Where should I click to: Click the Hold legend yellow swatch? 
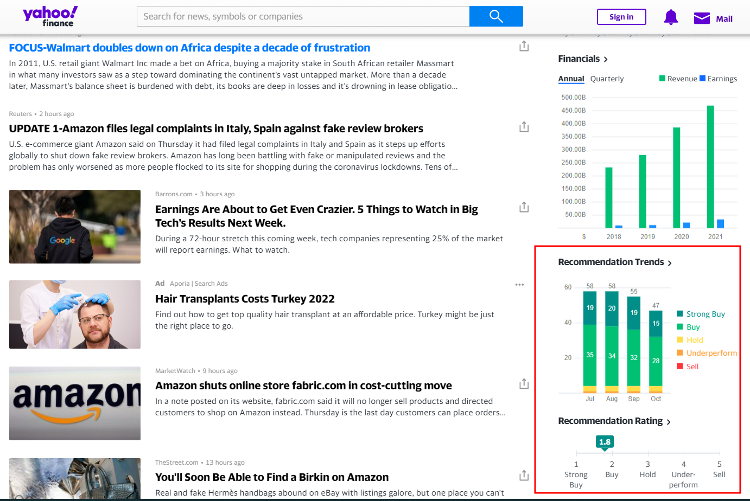(x=679, y=339)
